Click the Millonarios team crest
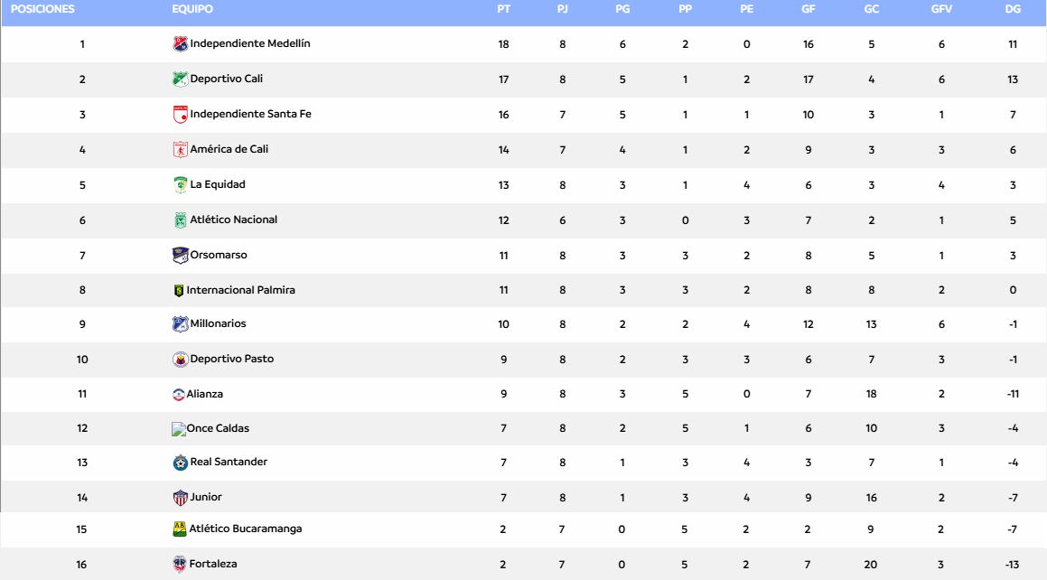Image resolution: width=1047 pixels, height=580 pixels. 180,324
